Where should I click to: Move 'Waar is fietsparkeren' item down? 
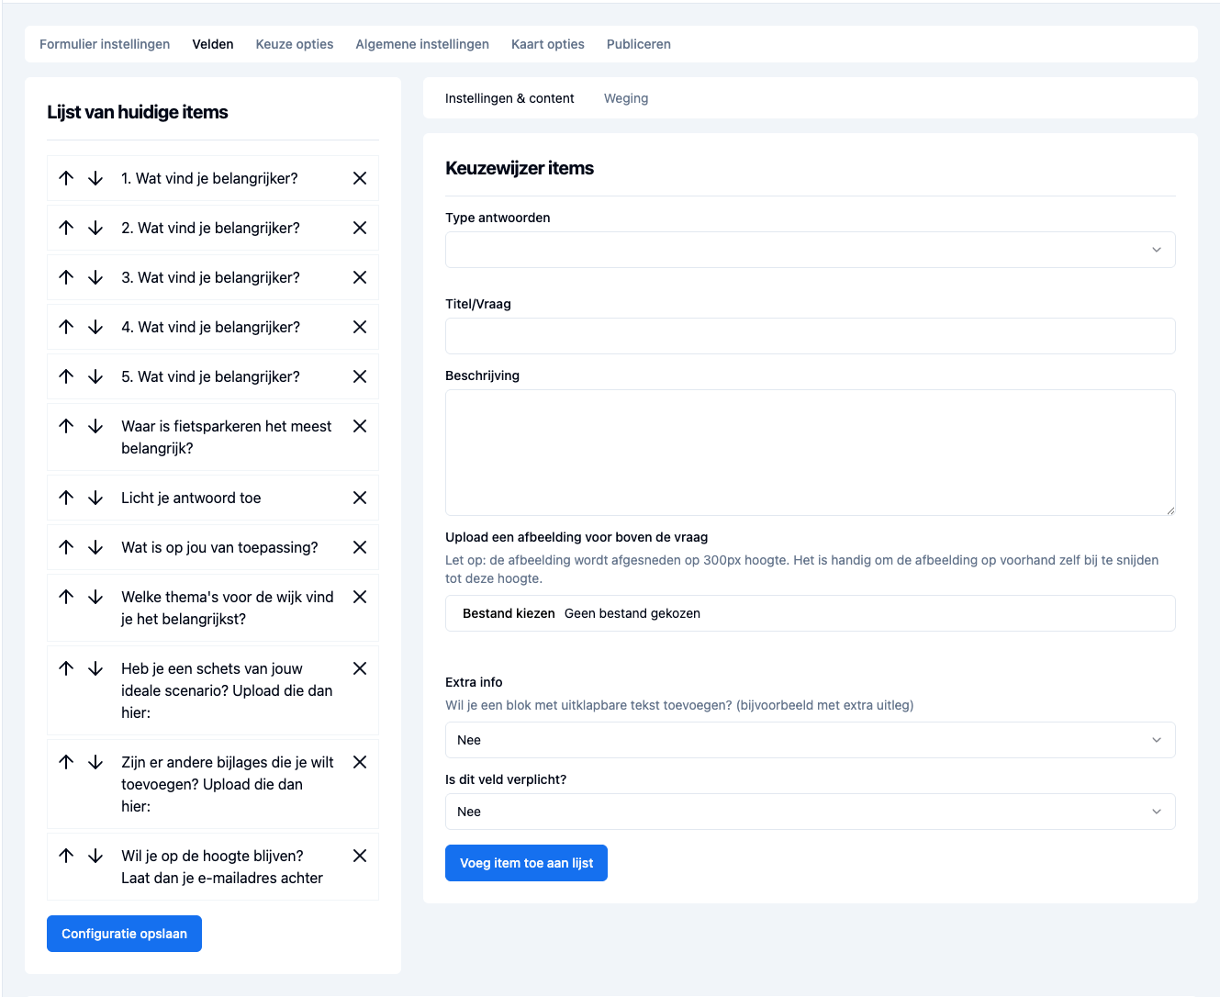click(x=95, y=426)
